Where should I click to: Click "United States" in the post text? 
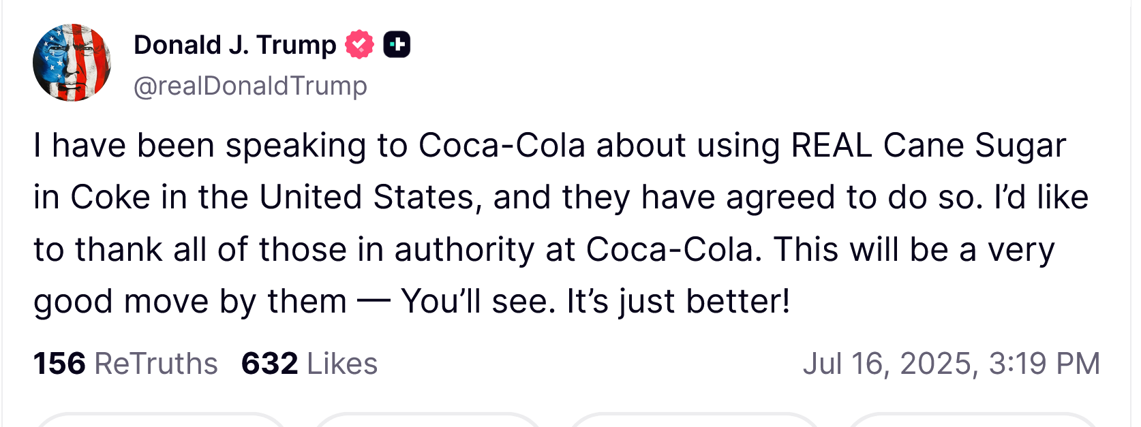pyautogui.click(x=367, y=197)
